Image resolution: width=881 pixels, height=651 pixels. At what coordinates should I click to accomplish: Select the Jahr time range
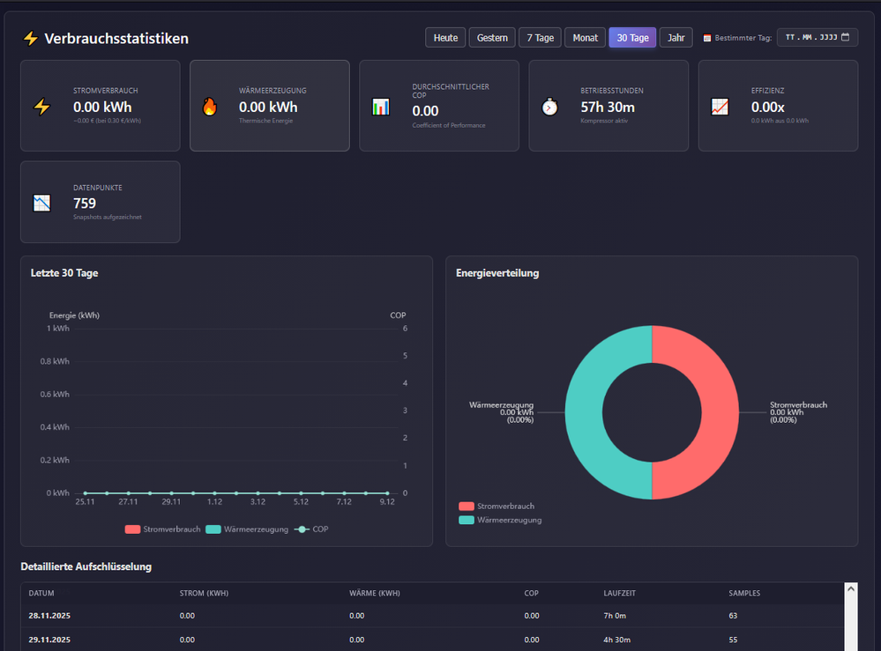pos(676,38)
